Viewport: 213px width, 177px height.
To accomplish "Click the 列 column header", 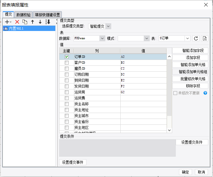I will [x=97, y=51].
